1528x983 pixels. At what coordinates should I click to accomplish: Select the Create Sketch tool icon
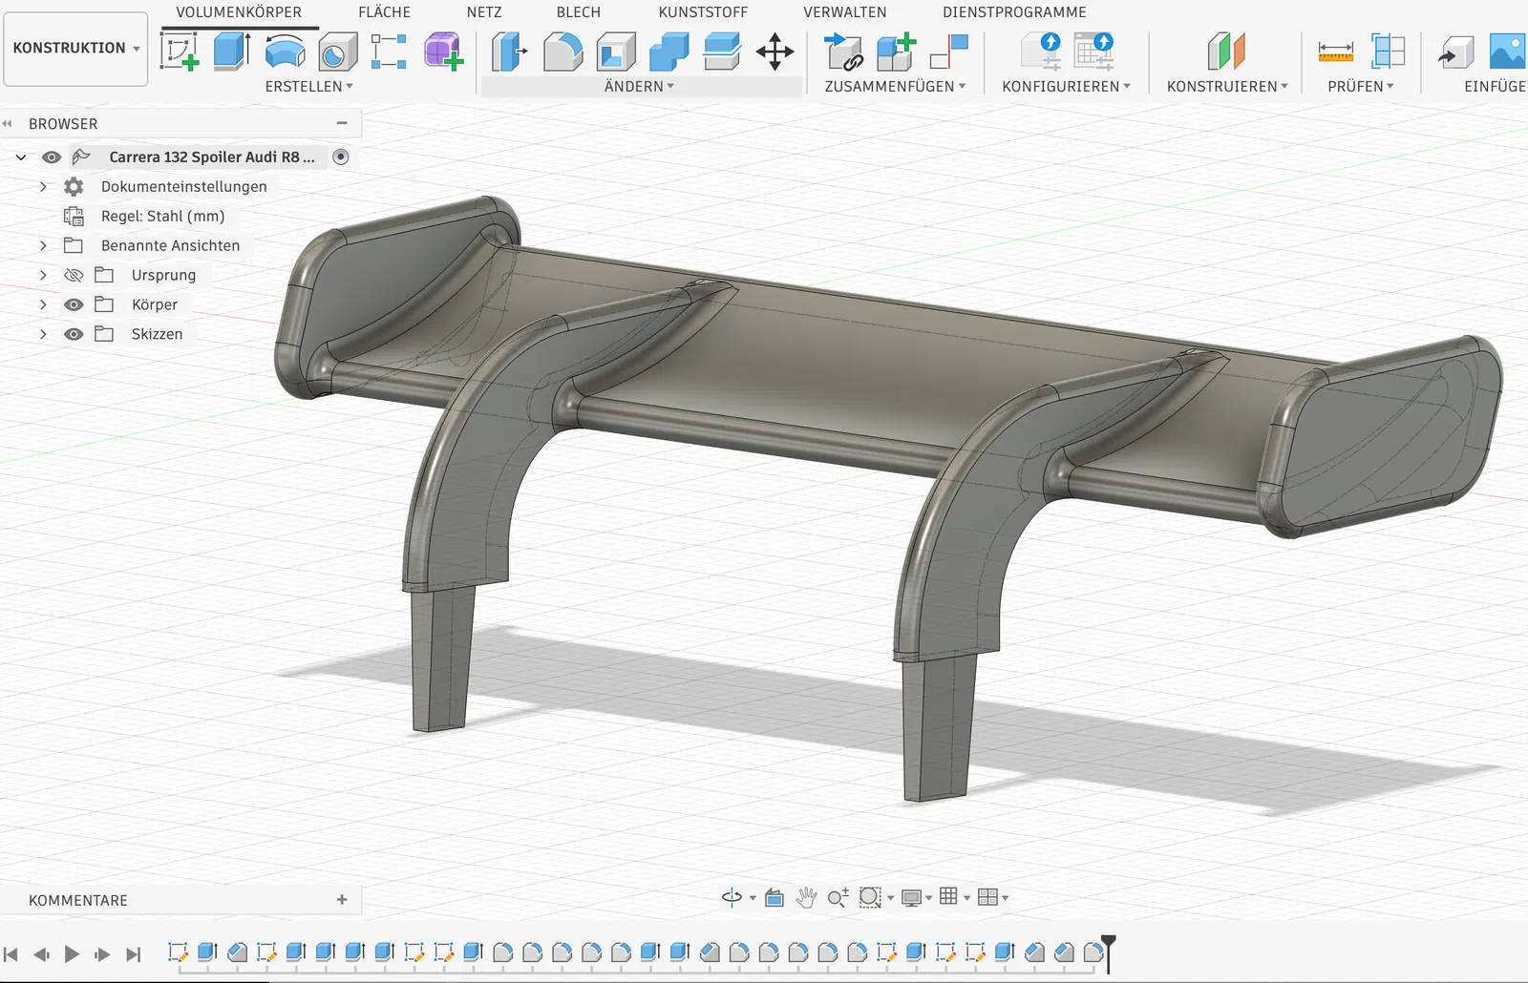(x=180, y=52)
